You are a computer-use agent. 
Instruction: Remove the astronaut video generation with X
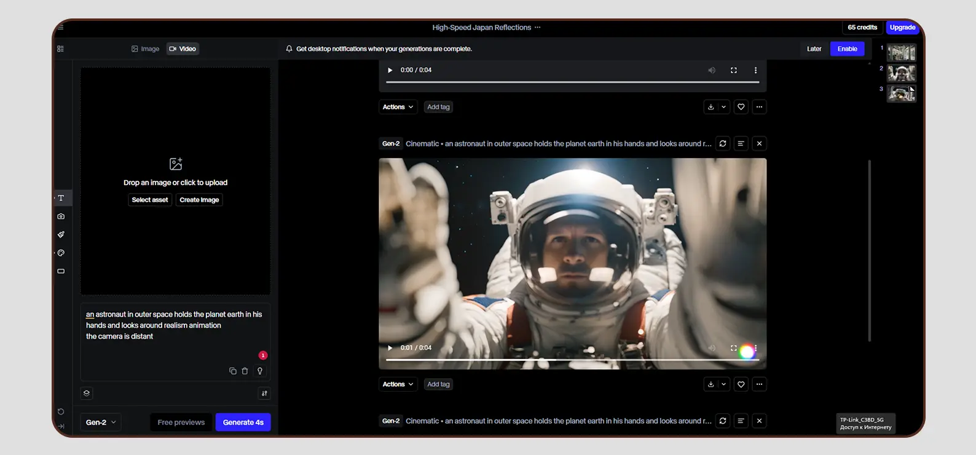tap(760, 143)
